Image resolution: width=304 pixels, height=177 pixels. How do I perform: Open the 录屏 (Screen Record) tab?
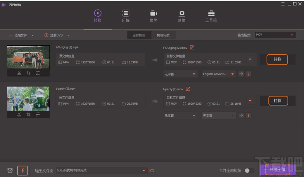point(153,16)
